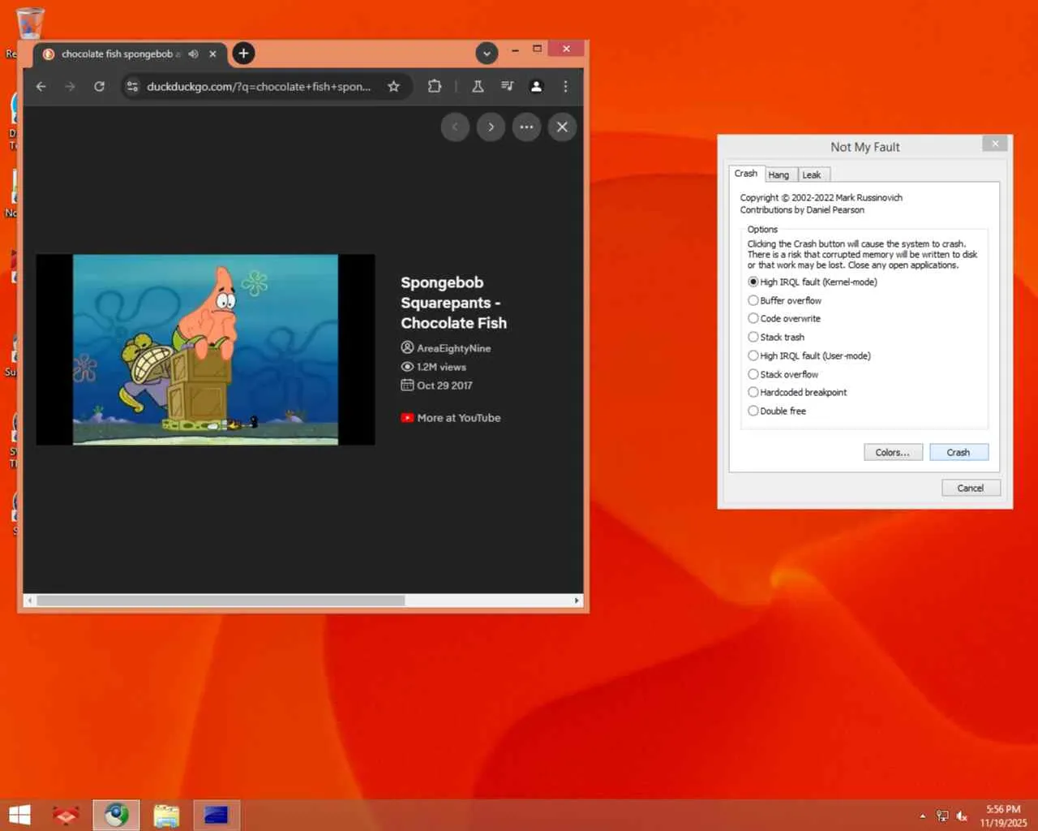Open the volume tray icon

[963, 816]
